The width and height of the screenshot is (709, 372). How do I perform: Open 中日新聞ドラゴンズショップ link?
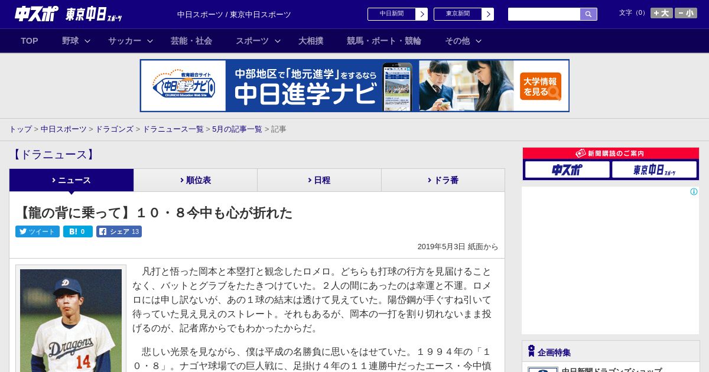pyautogui.click(x=612, y=370)
